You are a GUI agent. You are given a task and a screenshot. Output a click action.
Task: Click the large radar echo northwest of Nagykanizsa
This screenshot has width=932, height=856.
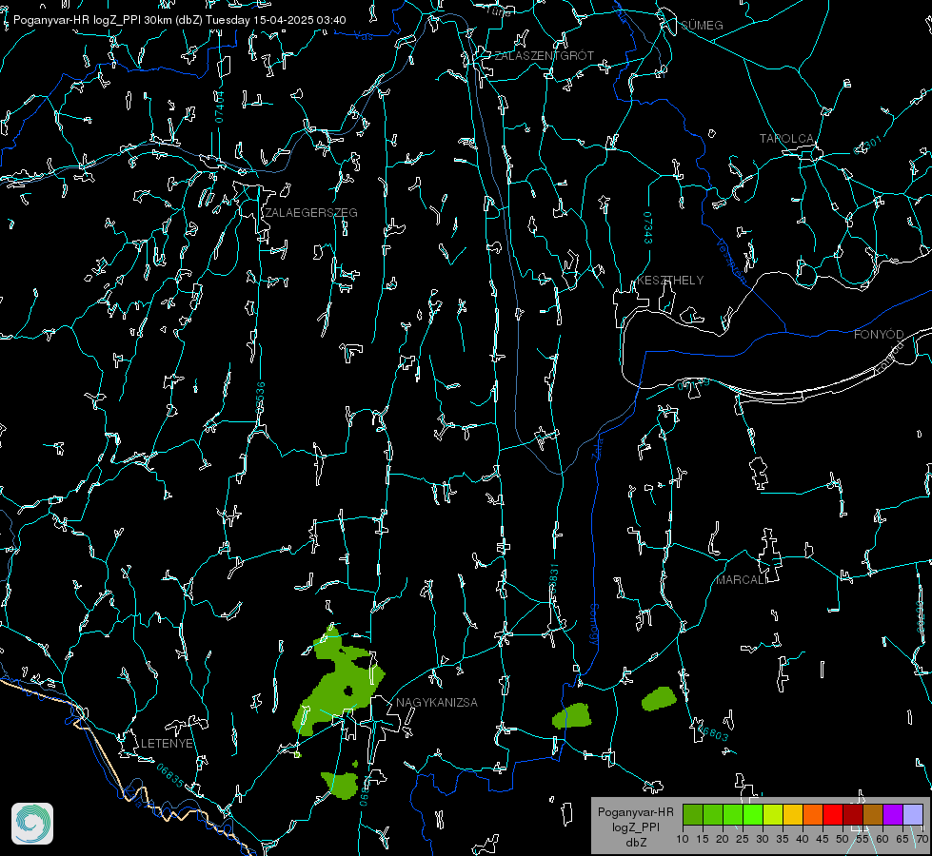[x=339, y=683]
